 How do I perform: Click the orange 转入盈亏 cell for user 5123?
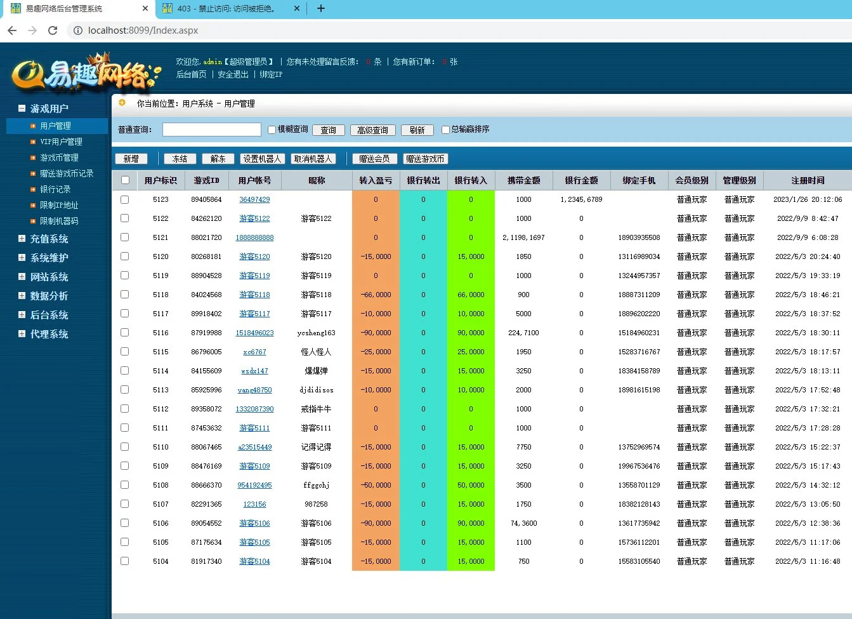coord(376,199)
